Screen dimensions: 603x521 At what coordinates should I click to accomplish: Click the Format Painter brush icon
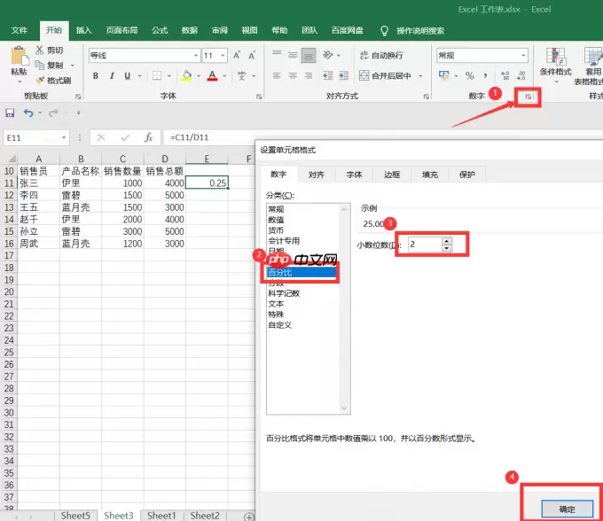40,80
